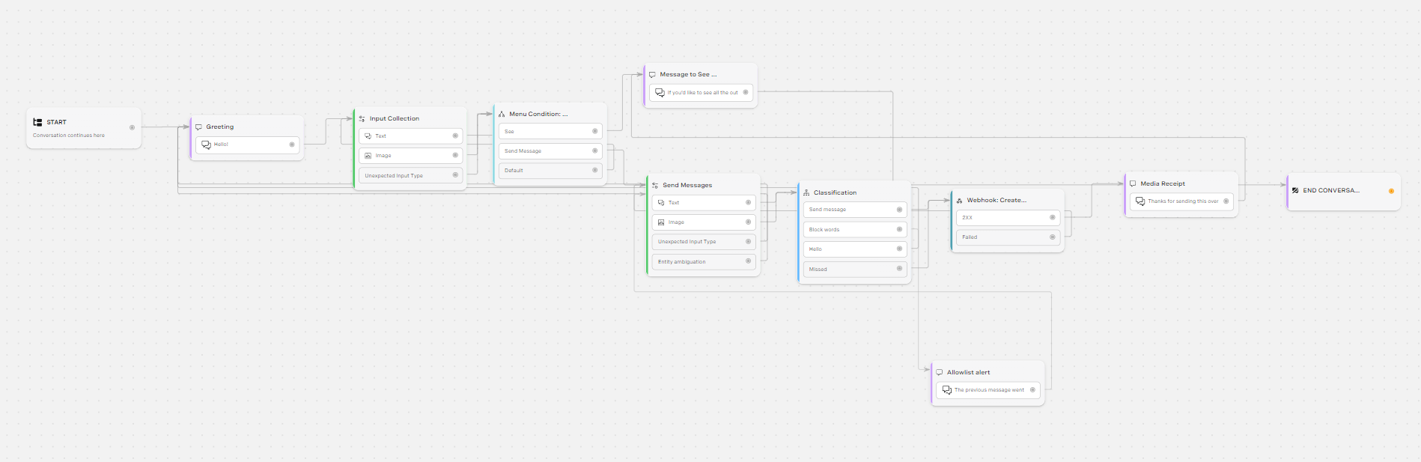Click chat icon beside 'Thanks for sending this over'
This screenshot has height=462, width=1421.
coord(1140,201)
